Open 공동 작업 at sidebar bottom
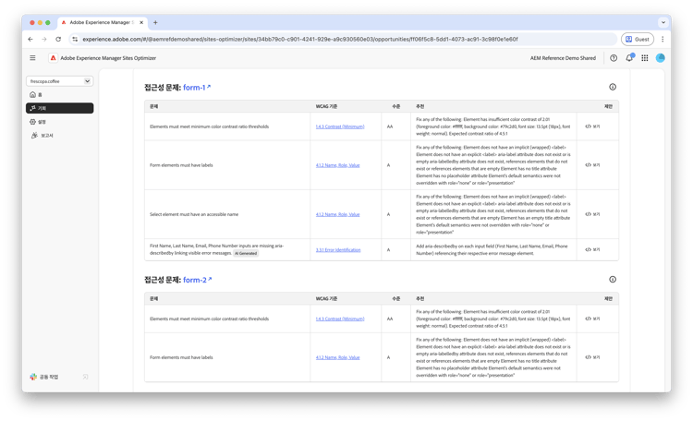This screenshot has height=421, width=693. tap(44, 377)
